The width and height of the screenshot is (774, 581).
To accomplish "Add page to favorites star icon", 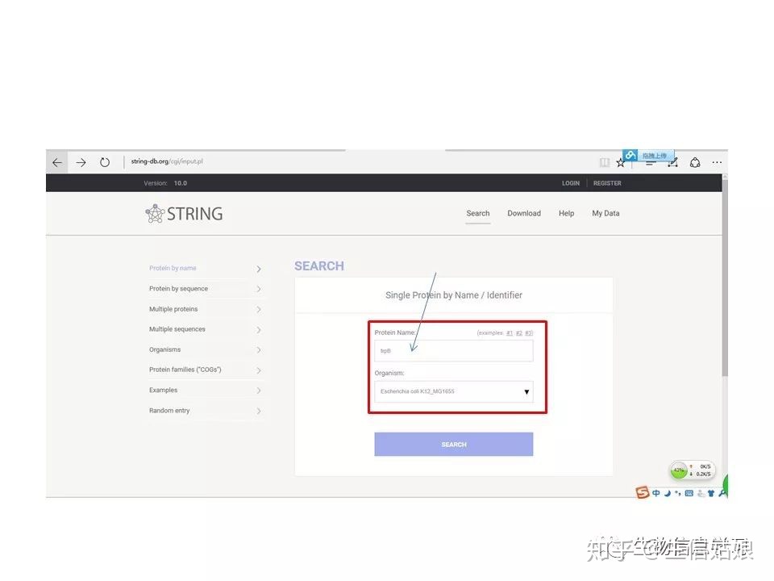I will click(620, 163).
